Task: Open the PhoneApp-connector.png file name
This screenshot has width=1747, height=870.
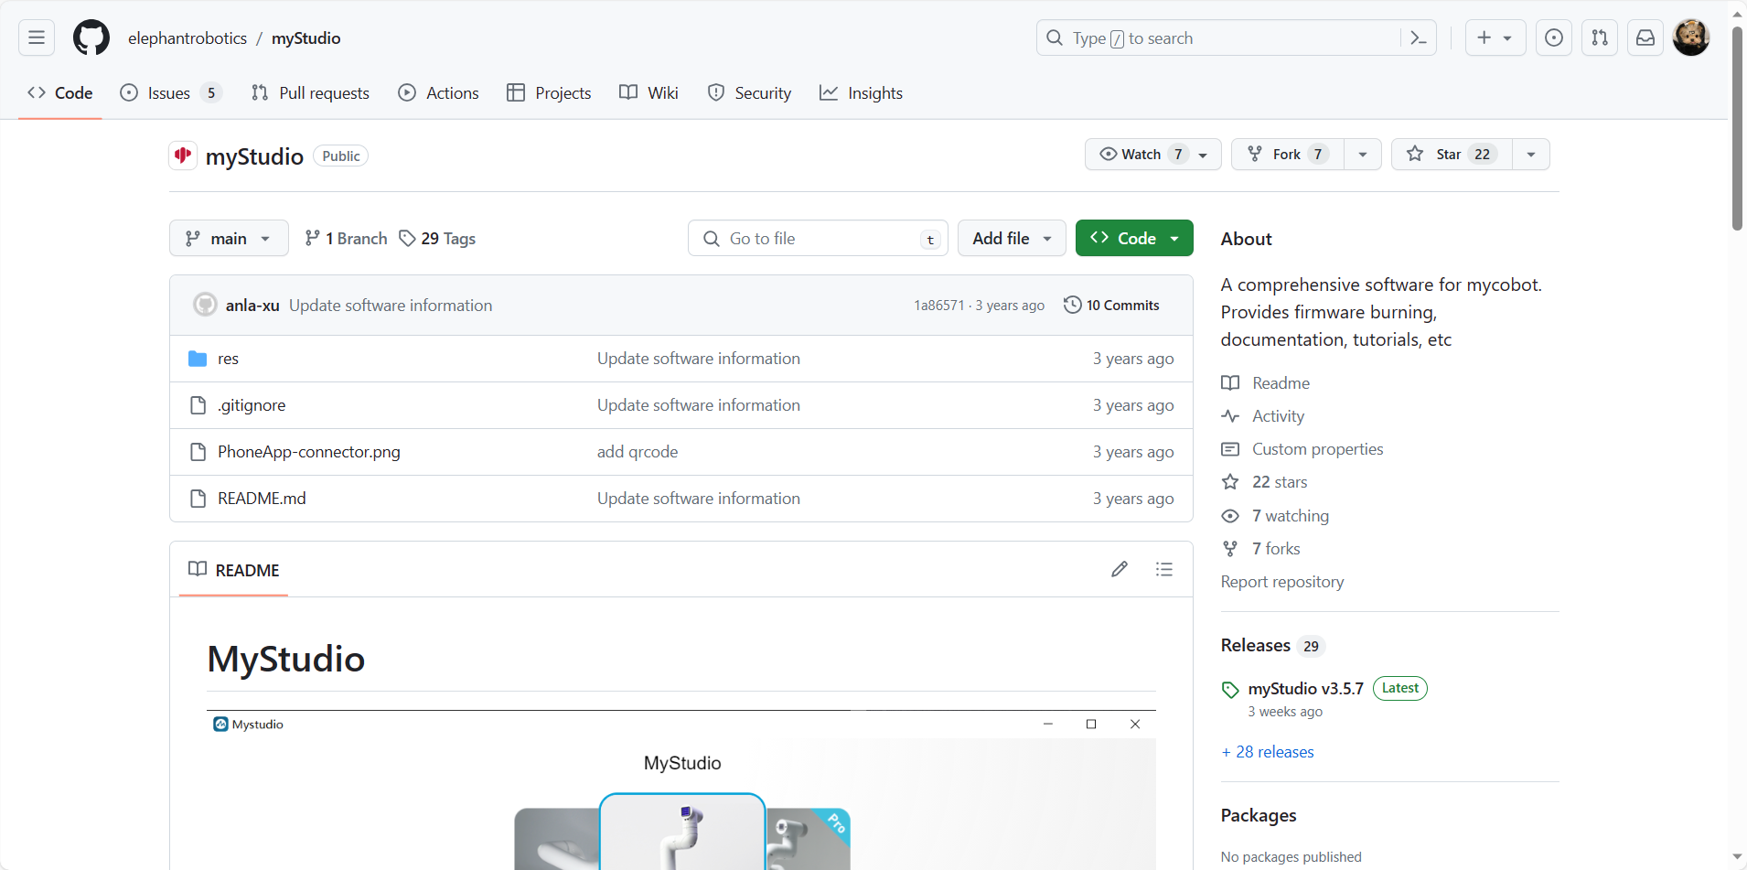Action: pos(309,452)
